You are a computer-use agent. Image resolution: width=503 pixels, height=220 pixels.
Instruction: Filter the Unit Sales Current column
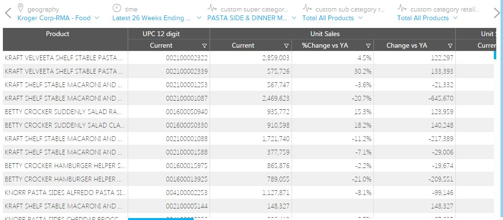tap(286, 46)
